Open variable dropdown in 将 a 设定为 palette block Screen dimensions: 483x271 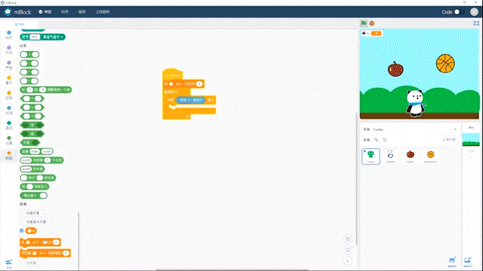coord(35,243)
